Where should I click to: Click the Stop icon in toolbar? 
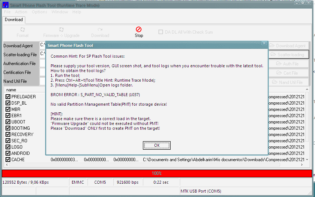[138, 29]
